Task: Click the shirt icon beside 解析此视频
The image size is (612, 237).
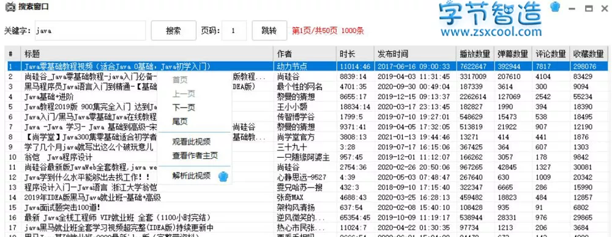Action: pos(223,176)
